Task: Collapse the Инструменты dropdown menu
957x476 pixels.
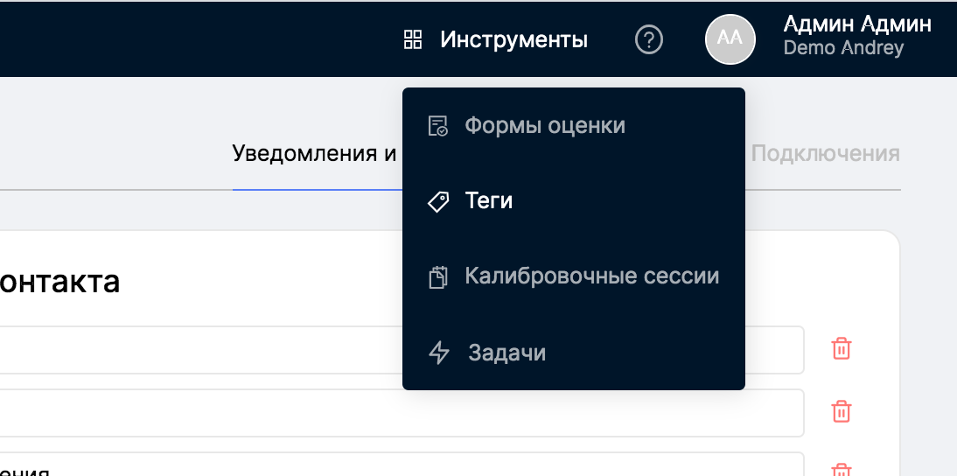Action: click(x=513, y=39)
